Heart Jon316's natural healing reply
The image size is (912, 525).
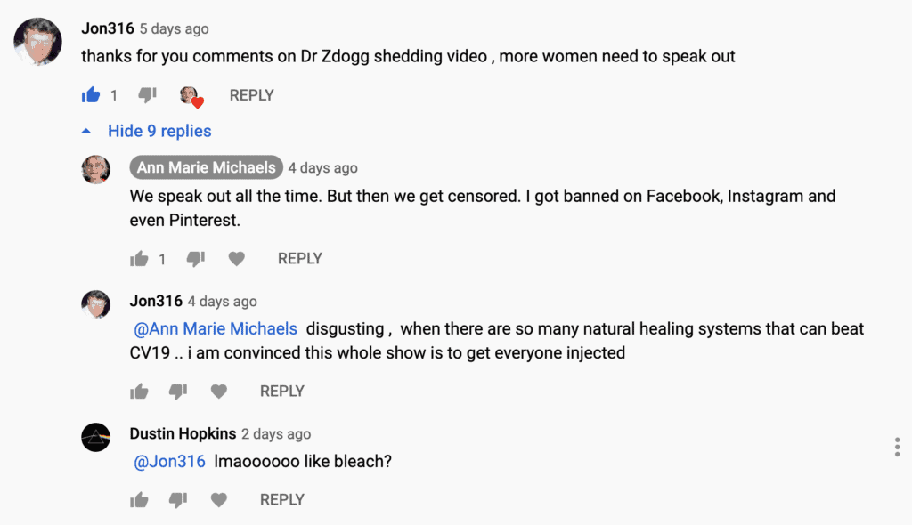tap(218, 391)
